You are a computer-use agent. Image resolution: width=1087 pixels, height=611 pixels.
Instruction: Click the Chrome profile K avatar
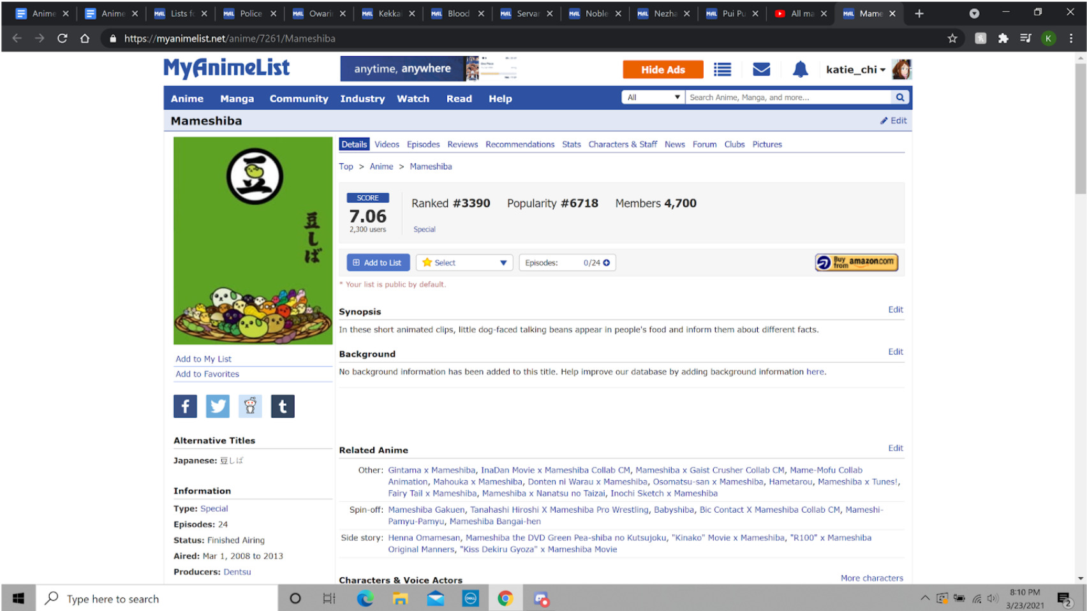point(1048,38)
